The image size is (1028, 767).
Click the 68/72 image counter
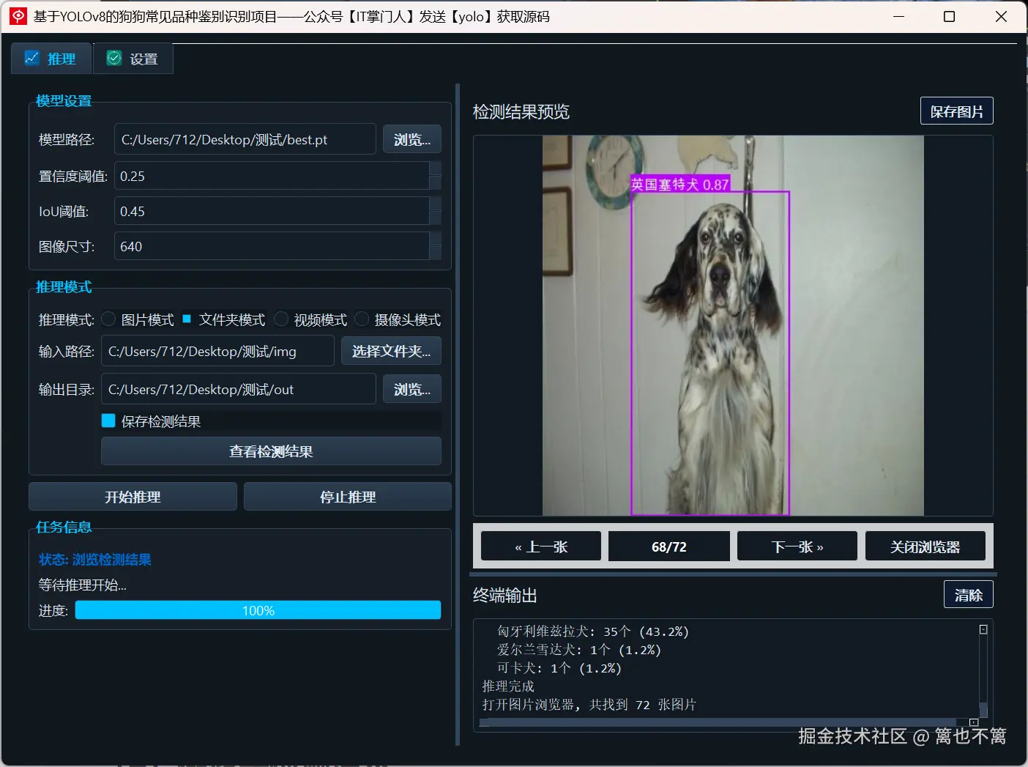(x=669, y=546)
